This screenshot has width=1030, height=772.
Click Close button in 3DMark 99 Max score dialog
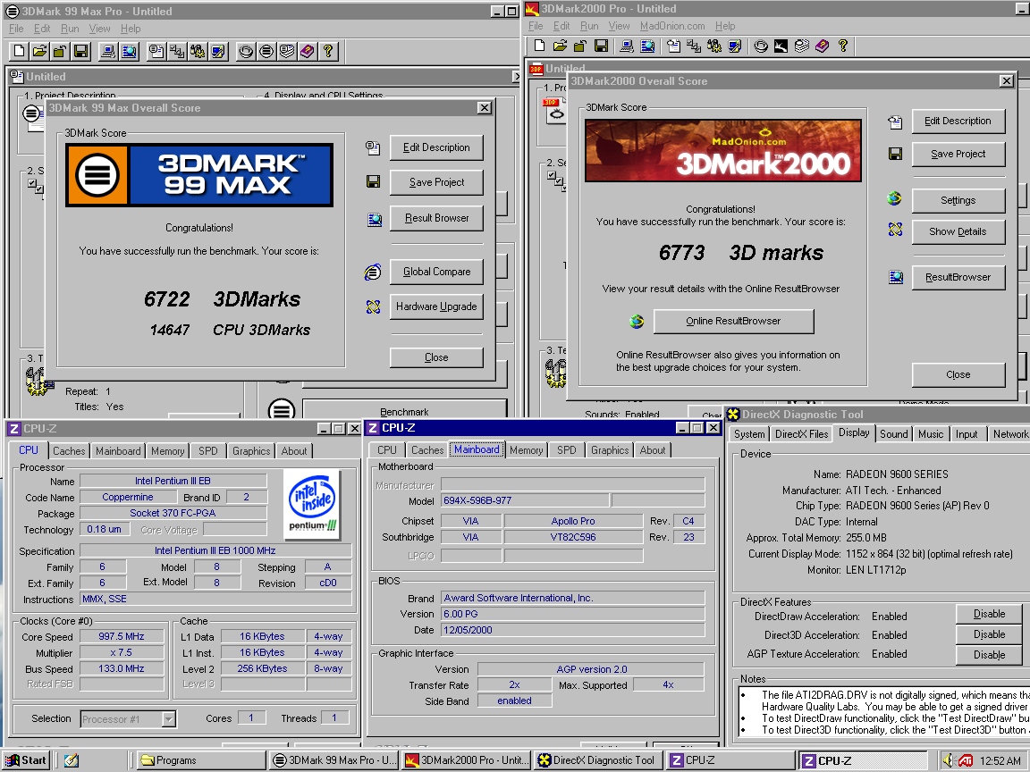[436, 357]
